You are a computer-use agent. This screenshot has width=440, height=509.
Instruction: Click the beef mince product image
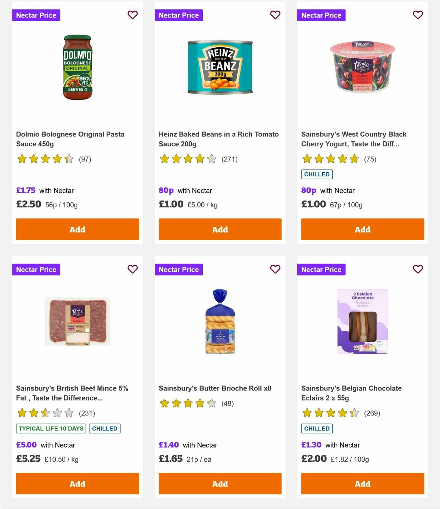pos(77,321)
